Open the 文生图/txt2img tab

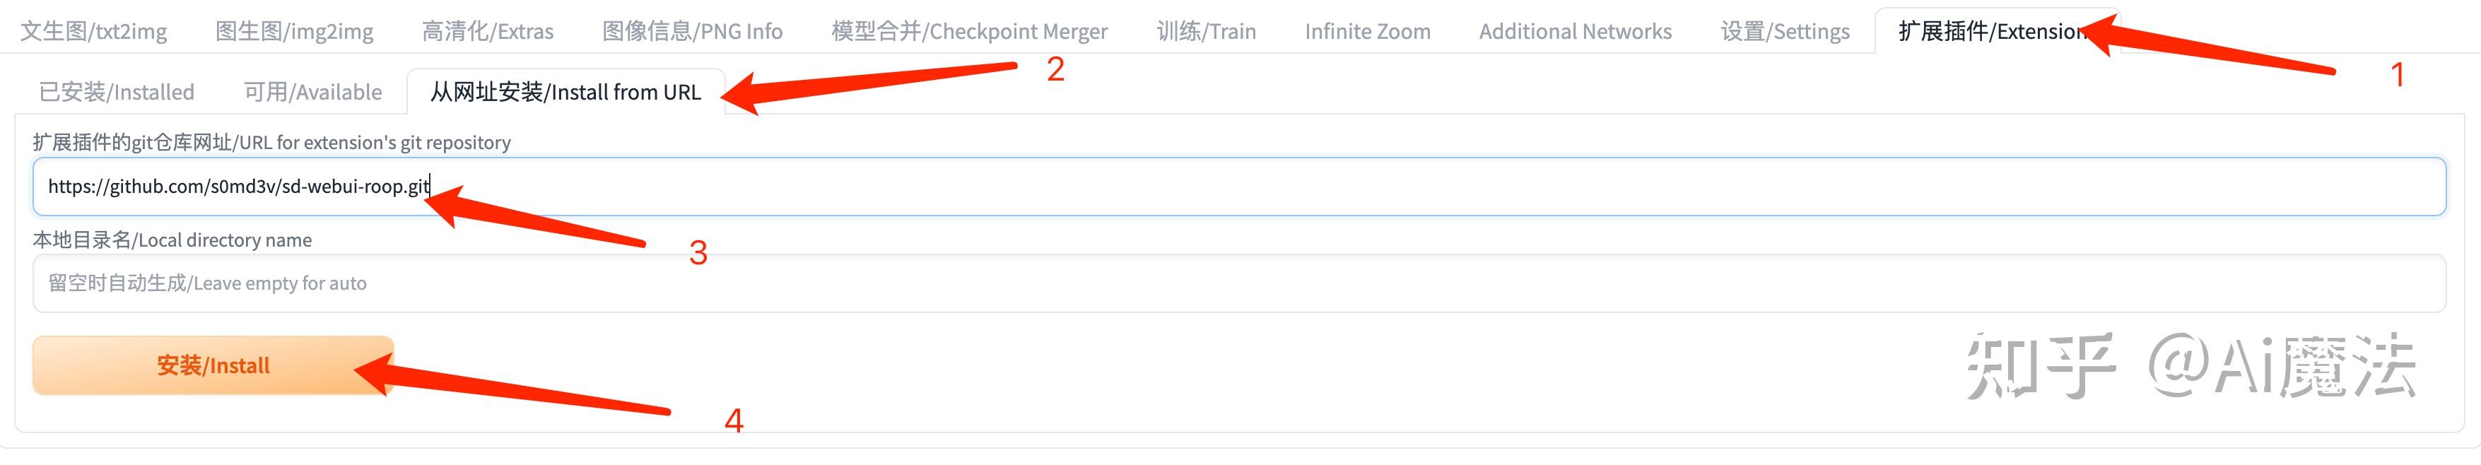(x=93, y=32)
